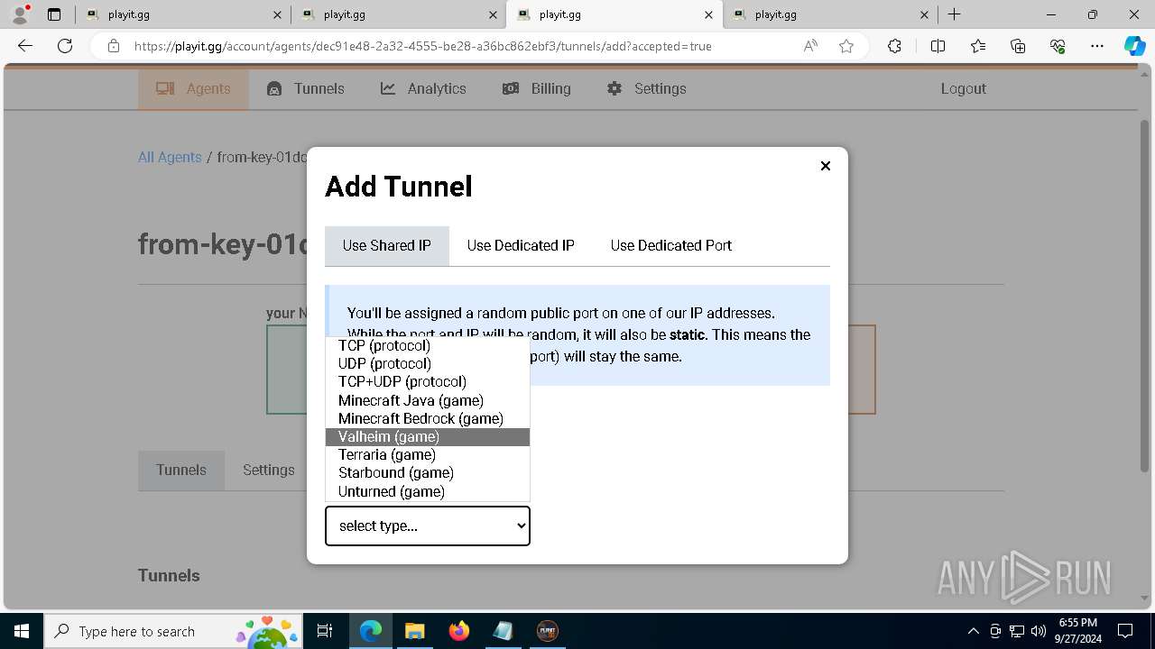The image size is (1155, 649).
Task: Open Favorites list icon
Action: coord(978,46)
